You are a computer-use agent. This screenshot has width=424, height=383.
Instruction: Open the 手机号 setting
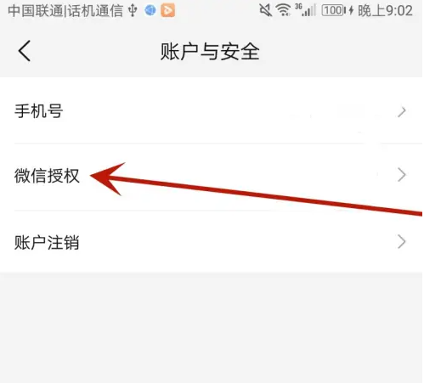[x=211, y=110]
